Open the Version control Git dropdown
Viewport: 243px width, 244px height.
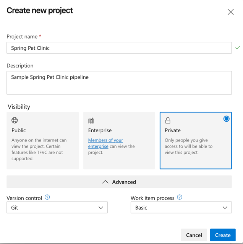coord(57,208)
